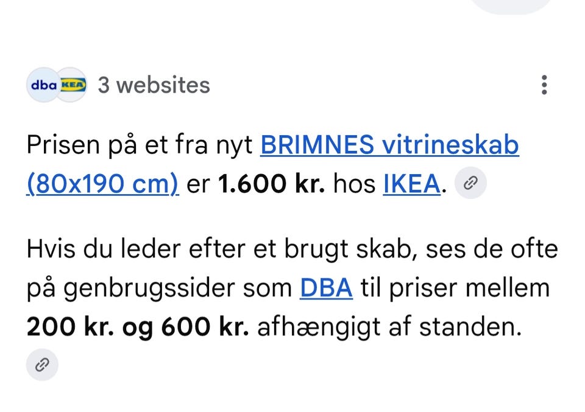Click the IKEA source logo icon
Viewport: 585px width, 412px height.
[73, 85]
